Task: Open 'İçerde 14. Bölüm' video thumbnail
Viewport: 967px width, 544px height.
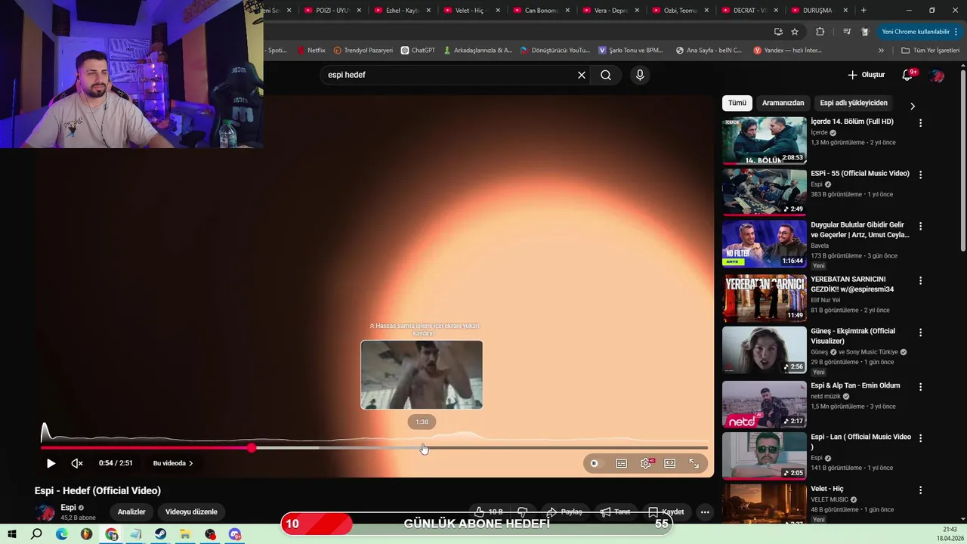Action: tap(765, 141)
